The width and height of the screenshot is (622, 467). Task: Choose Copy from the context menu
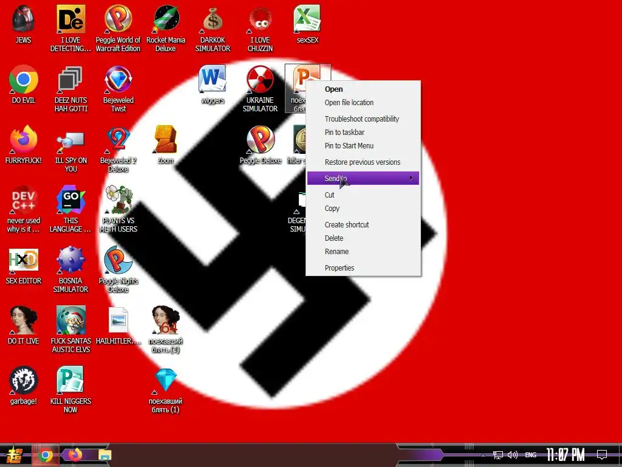[x=363, y=209]
